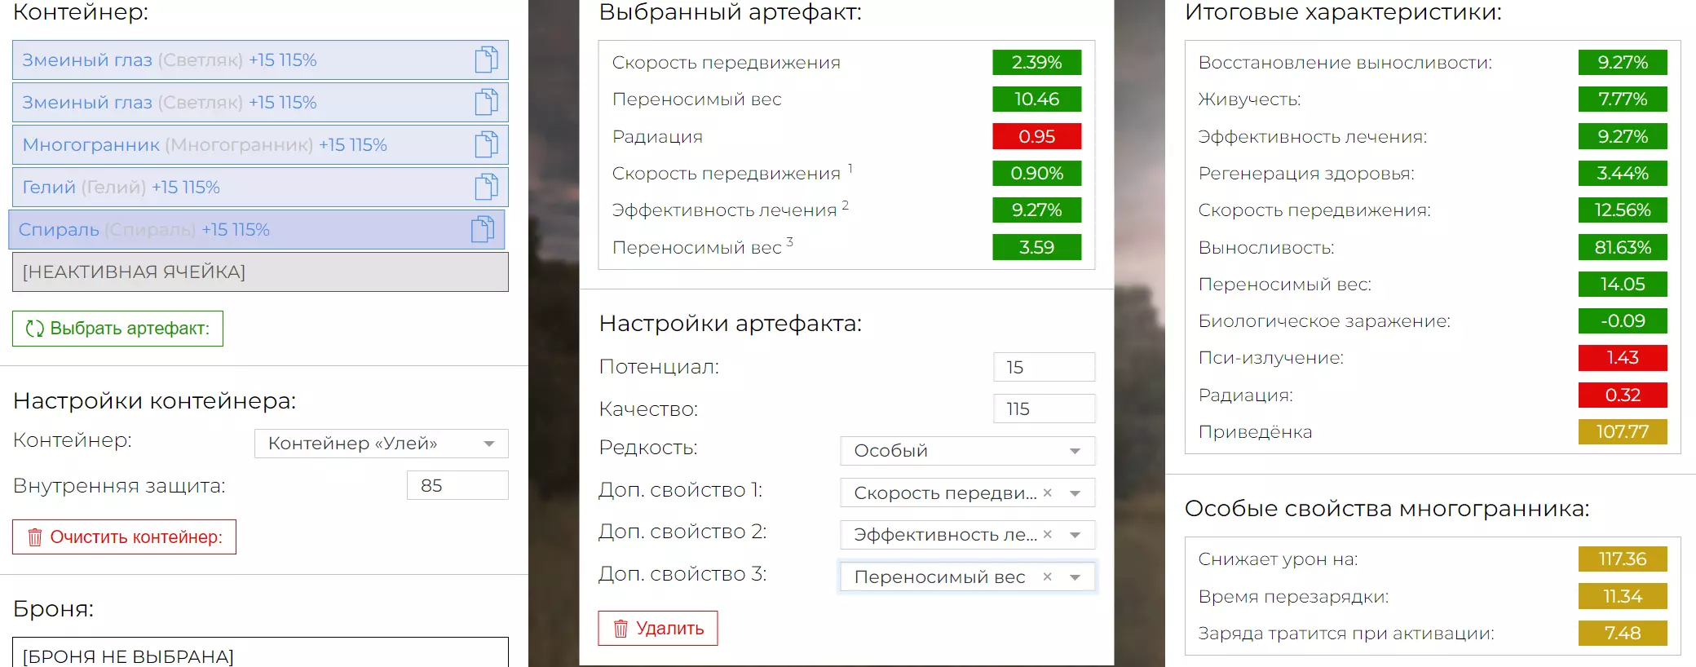1696x667 pixels.
Task: Open the Доп. свойство 1 dropdown arrow
Action: [x=1075, y=493]
